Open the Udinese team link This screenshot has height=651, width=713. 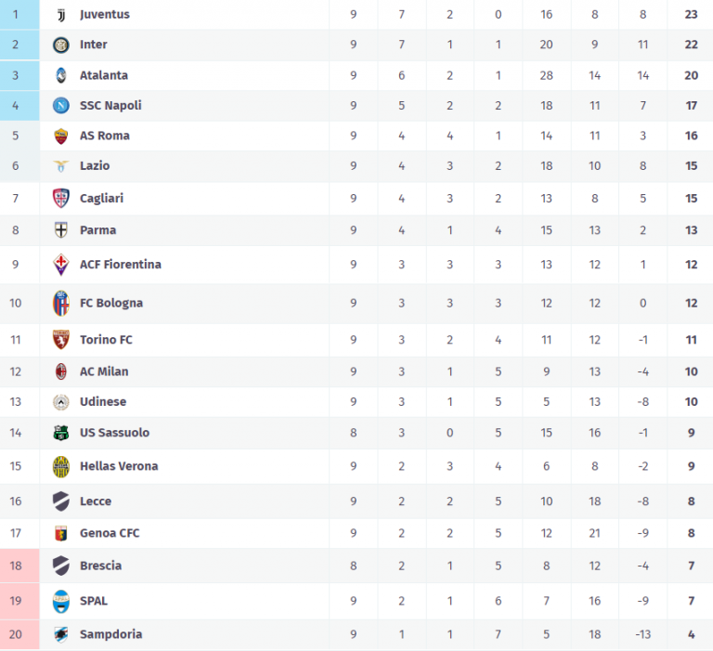(102, 402)
